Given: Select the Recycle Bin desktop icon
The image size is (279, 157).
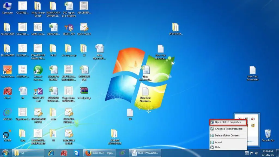Looking at the screenshot, I should (x=268, y=135).
